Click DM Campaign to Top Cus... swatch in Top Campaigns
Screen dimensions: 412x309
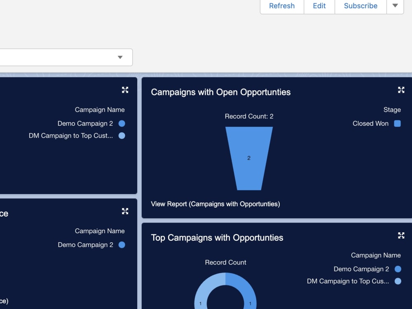(x=398, y=281)
